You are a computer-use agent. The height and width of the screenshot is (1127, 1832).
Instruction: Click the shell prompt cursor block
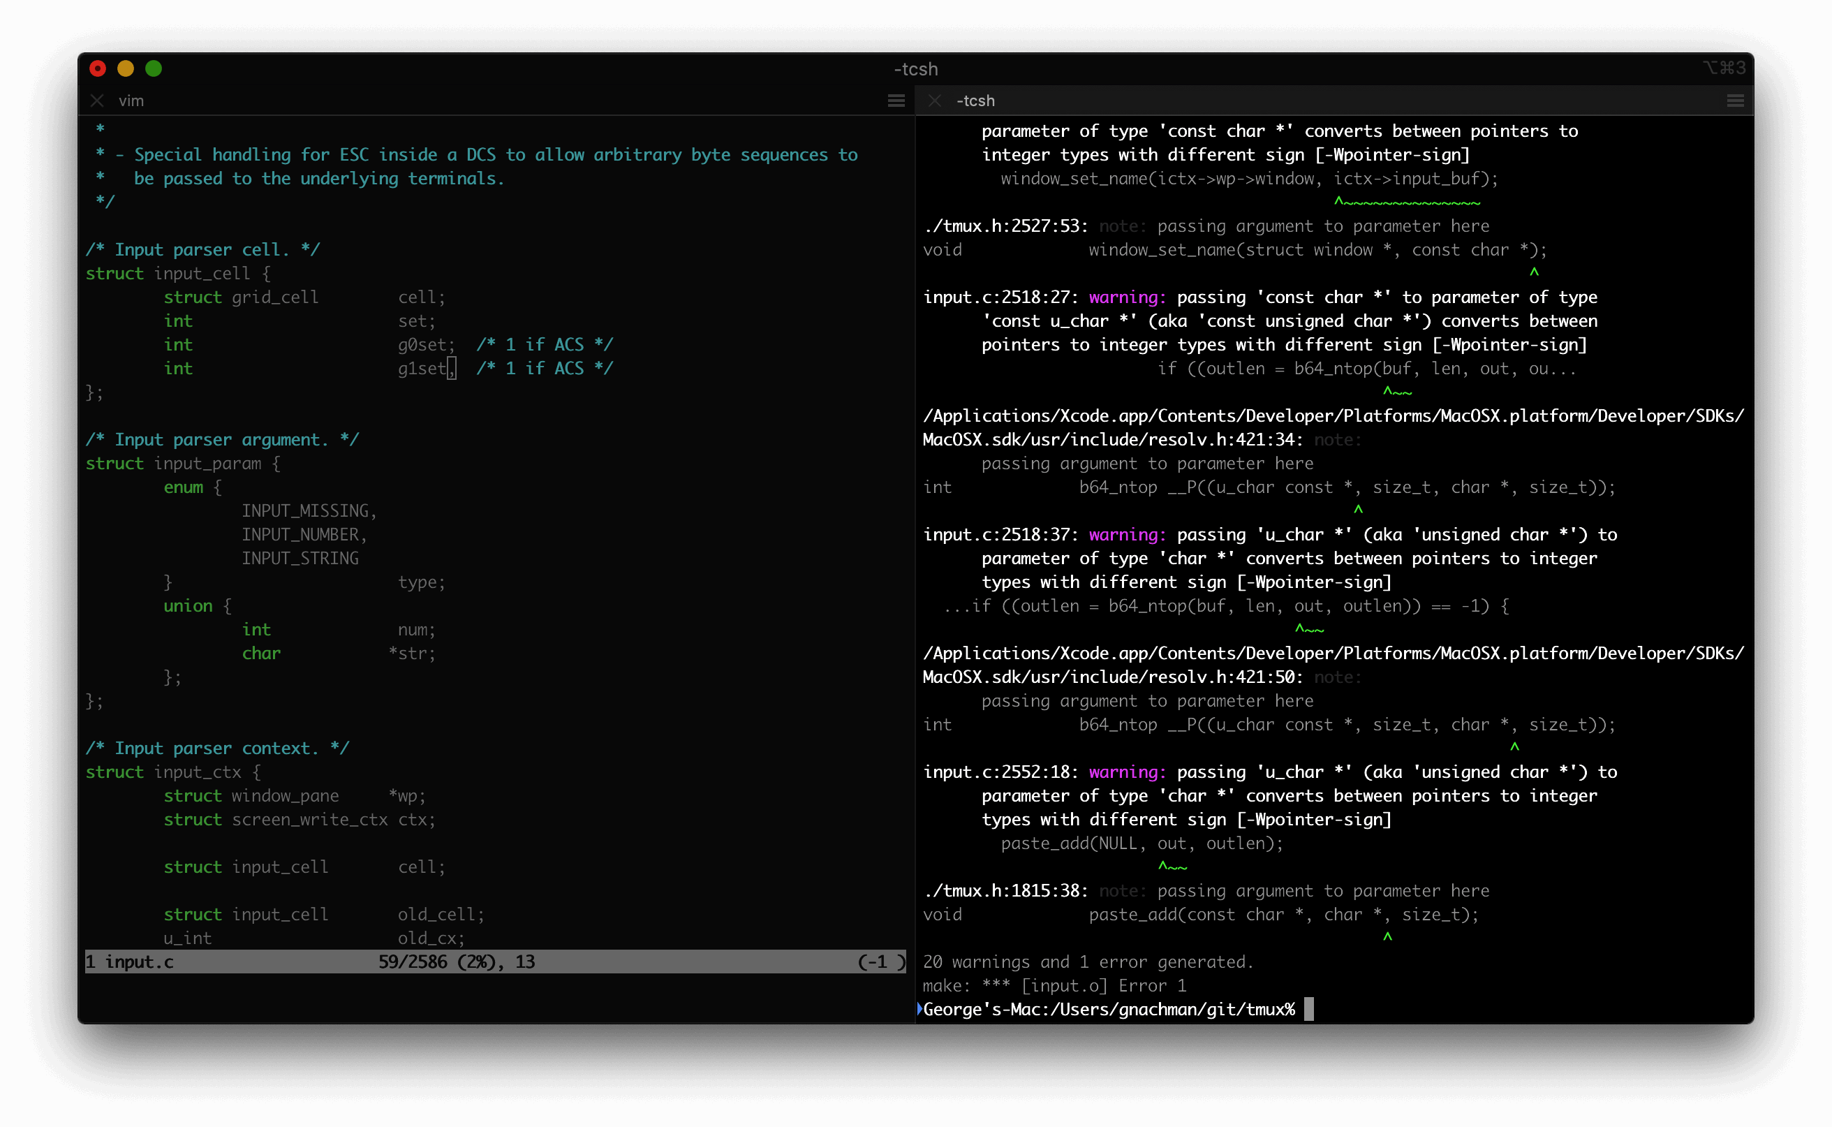pyautogui.click(x=1309, y=1009)
